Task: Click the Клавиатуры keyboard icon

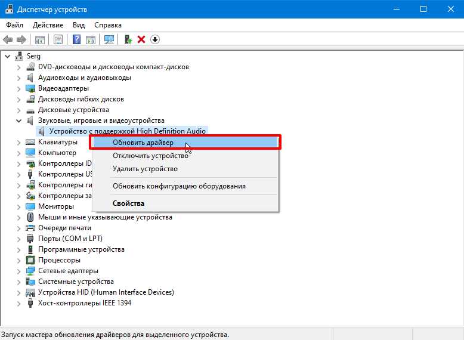Action: (30, 142)
